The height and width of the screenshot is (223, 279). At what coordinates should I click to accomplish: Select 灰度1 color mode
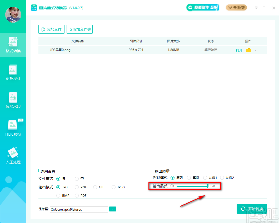tap(205, 178)
